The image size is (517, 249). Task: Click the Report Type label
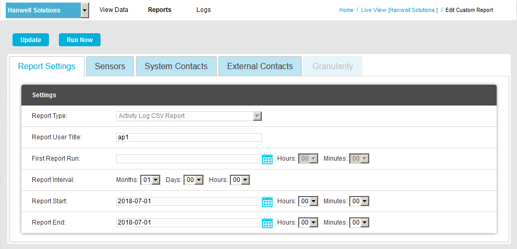coord(50,116)
